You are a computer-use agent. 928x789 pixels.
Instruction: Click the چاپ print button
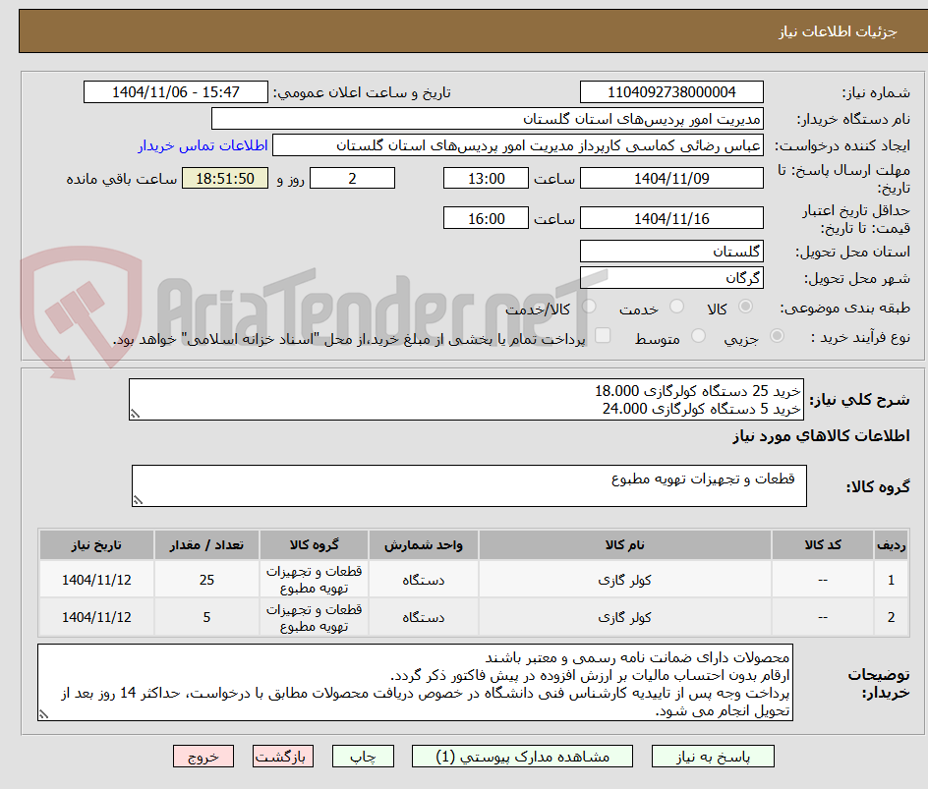coord(363,757)
